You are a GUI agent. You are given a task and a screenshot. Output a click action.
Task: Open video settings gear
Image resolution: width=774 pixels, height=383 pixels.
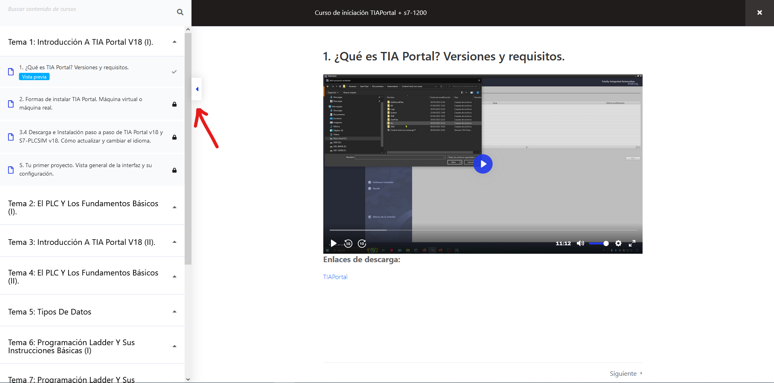point(618,243)
